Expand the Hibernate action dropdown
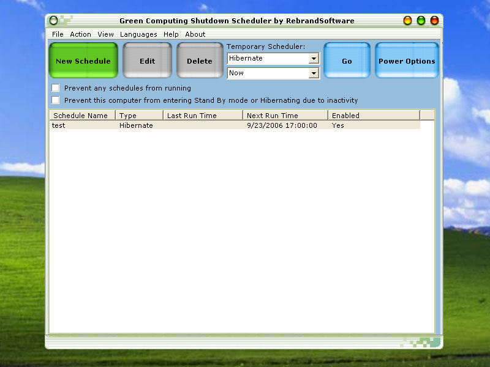The width and height of the screenshot is (490, 367). [x=314, y=59]
